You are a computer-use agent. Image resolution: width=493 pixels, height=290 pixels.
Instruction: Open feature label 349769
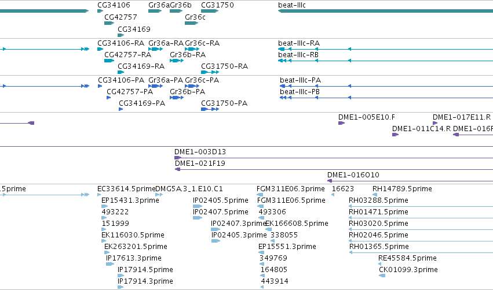(x=273, y=258)
